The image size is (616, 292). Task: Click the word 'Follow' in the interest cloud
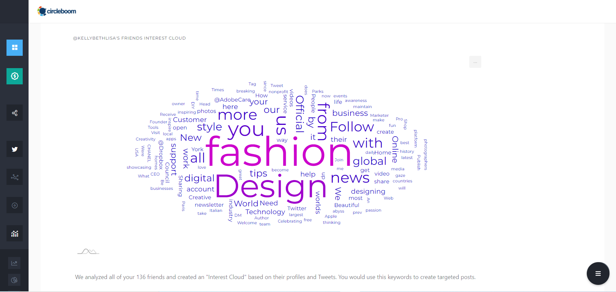coord(352,127)
